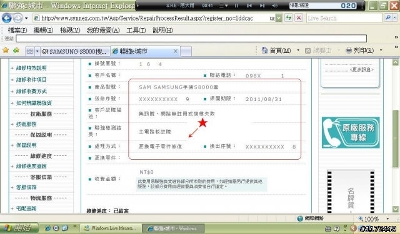Pause the media player playback
The image size is (400, 234).
[236, 6]
